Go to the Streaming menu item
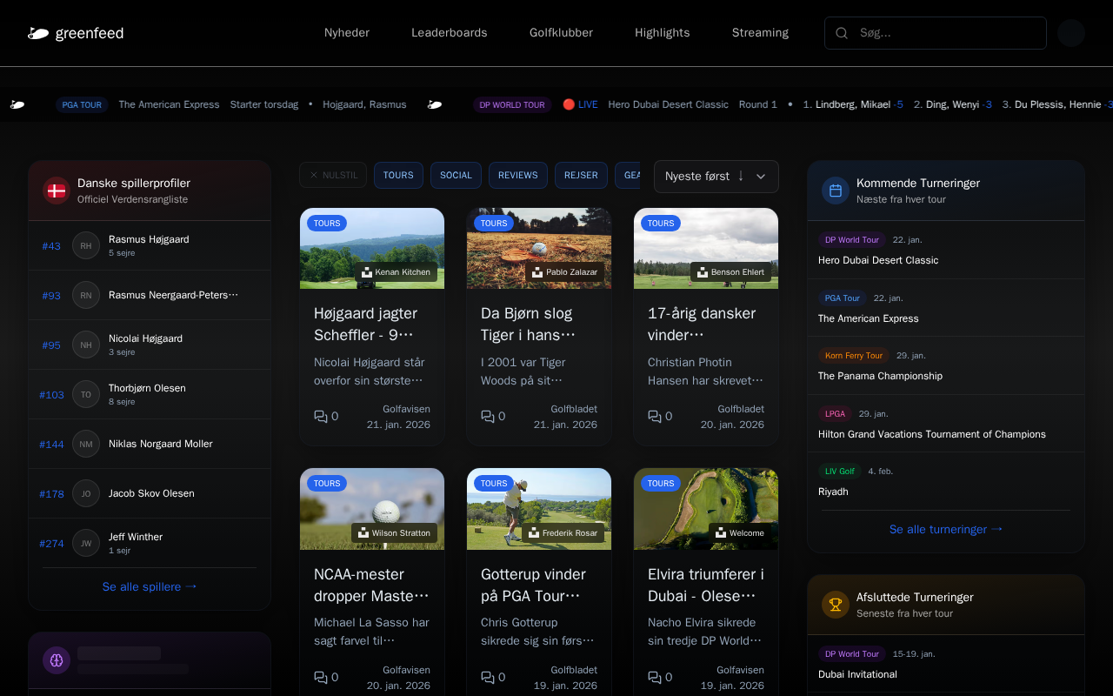This screenshot has width=1113, height=696. [760, 33]
